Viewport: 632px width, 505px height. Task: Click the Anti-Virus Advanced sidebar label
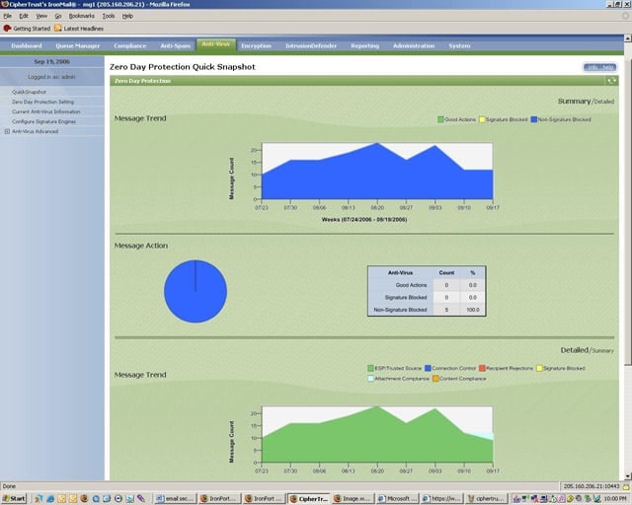[36, 131]
